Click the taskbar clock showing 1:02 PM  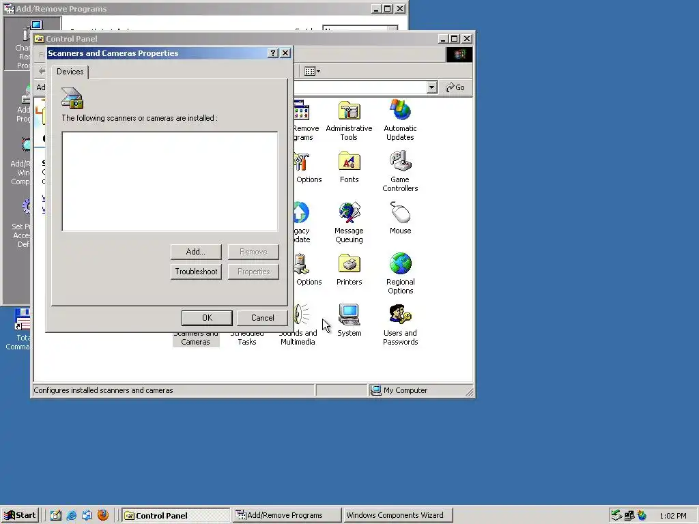pyautogui.click(x=672, y=516)
